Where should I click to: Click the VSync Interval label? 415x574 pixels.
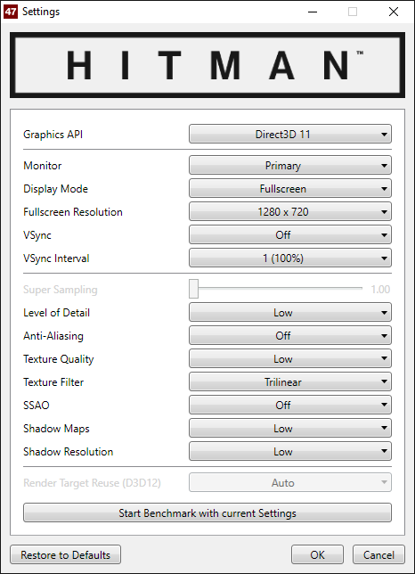(x=56, y=258)
